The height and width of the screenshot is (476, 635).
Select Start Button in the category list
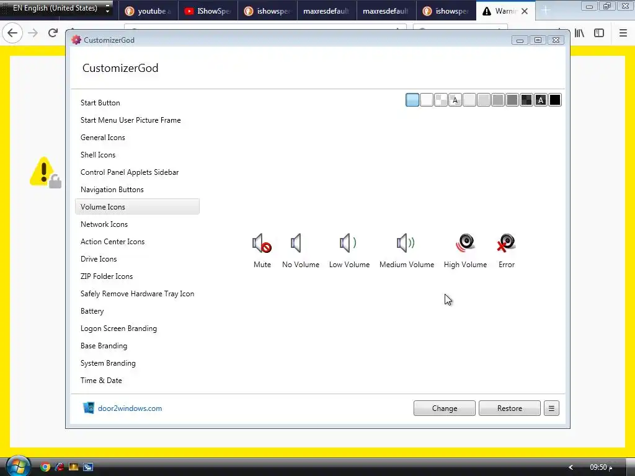coord(137,103)
